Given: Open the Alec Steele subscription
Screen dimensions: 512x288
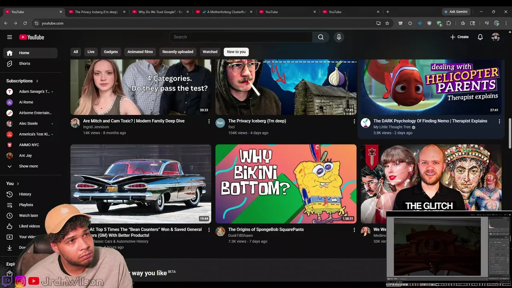Looking at the screenshot, I should click(30, 124).
